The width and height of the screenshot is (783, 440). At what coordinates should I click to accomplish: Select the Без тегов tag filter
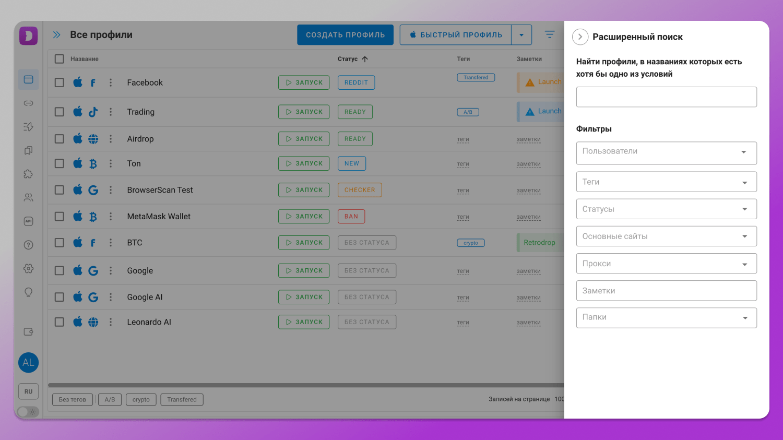(73, 400)
